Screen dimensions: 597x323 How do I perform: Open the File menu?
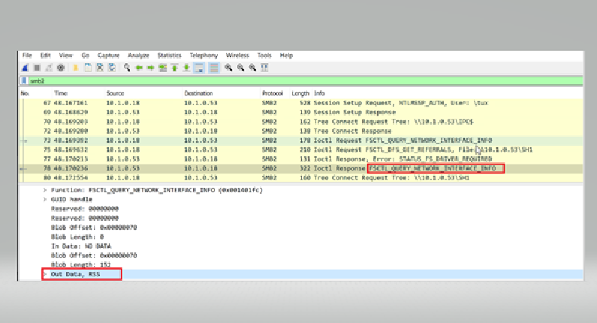coord(26,56)
